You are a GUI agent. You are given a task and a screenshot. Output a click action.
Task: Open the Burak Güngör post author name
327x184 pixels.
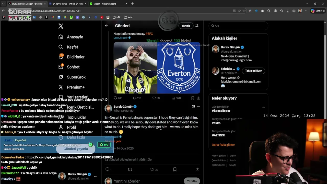pyautogui.click(x=123, y=107)
